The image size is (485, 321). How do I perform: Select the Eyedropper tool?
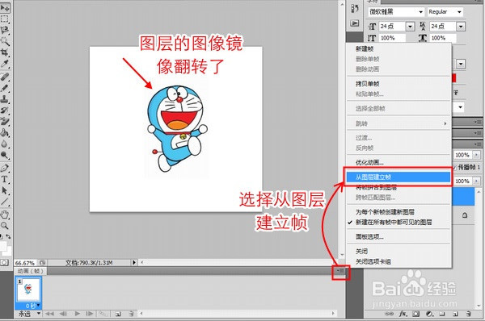(x=5, y=64)
